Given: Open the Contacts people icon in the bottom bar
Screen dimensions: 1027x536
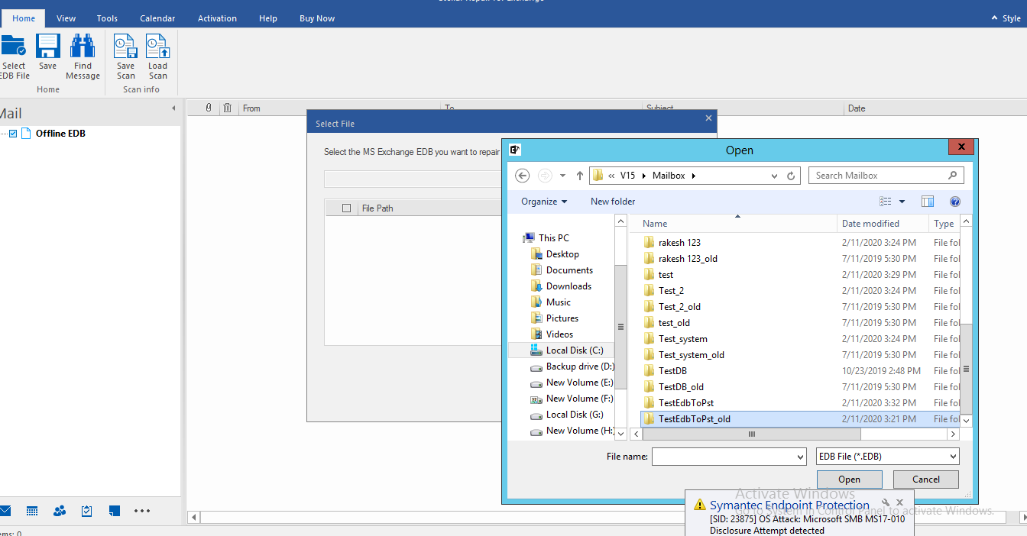Looking at the screenshot, I should [60, 511].
